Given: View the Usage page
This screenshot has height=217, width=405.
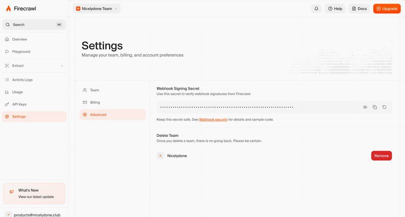Looking at the screenshot, I should [17, 92].
